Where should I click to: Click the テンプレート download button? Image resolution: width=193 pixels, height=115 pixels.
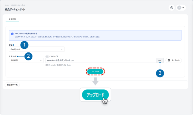(x=173, y=60)
